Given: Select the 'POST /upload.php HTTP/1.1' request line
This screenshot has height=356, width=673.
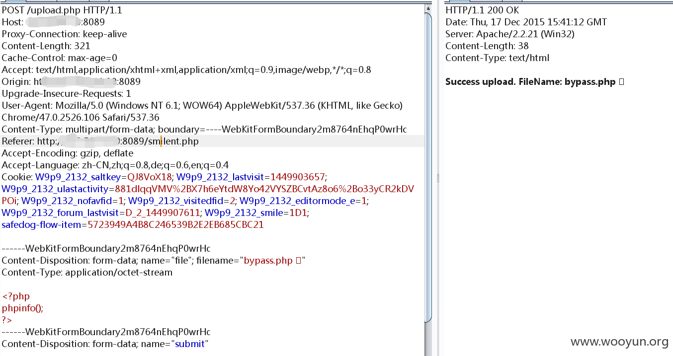Looking at the screenshot, I should (x=62, y=10).
